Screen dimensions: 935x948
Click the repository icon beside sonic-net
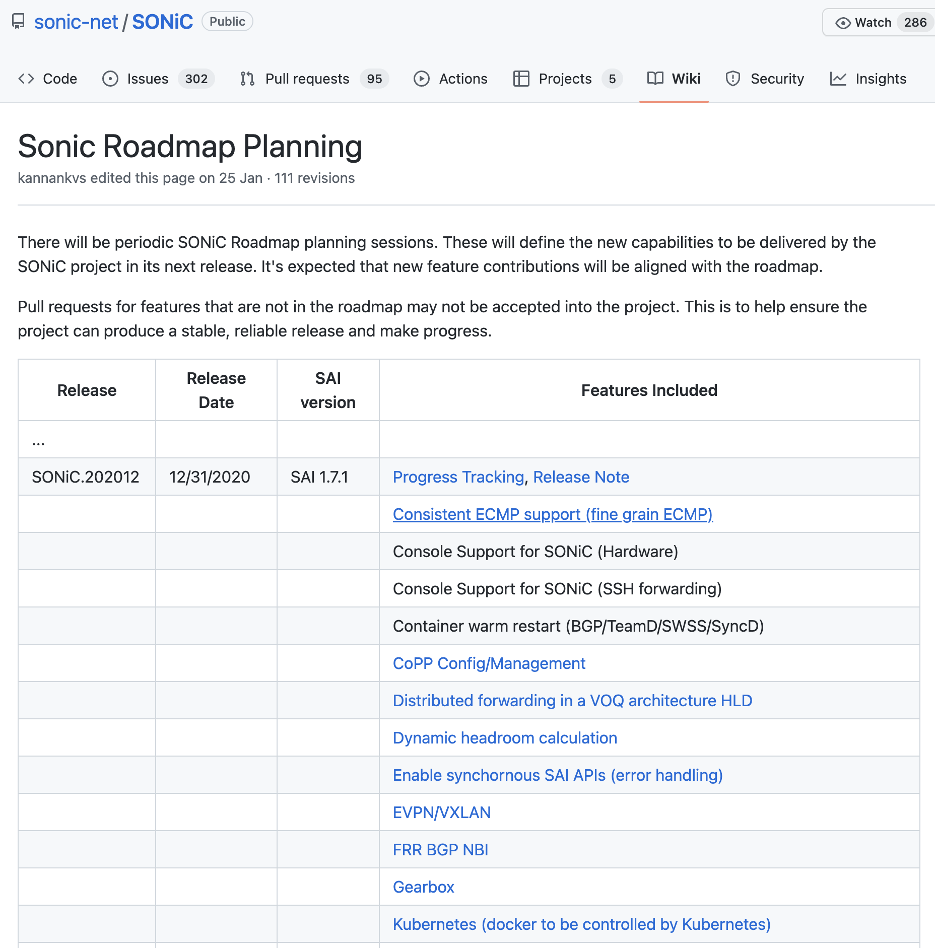click(x=18, y=22)
